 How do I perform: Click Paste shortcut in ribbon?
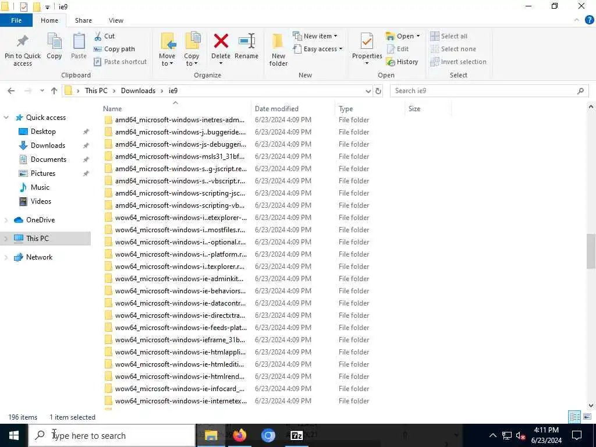coord(120,62)
